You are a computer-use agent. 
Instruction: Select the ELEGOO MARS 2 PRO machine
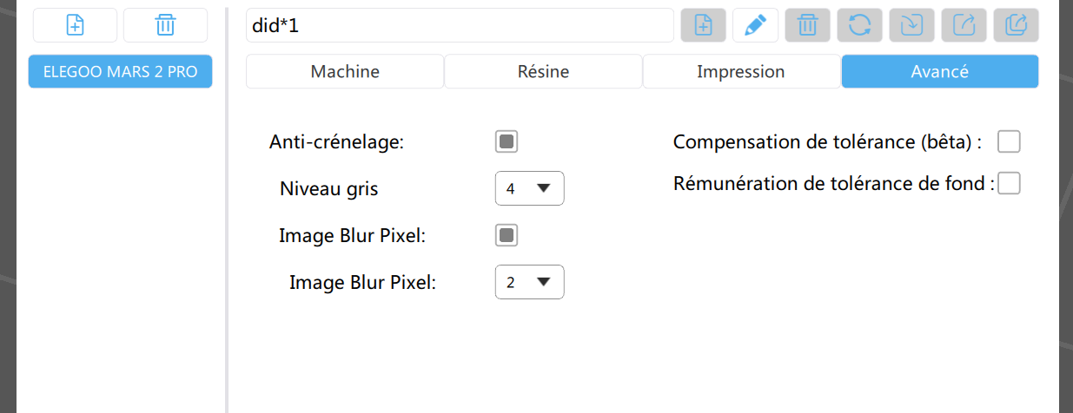click(x=120, y=72)
